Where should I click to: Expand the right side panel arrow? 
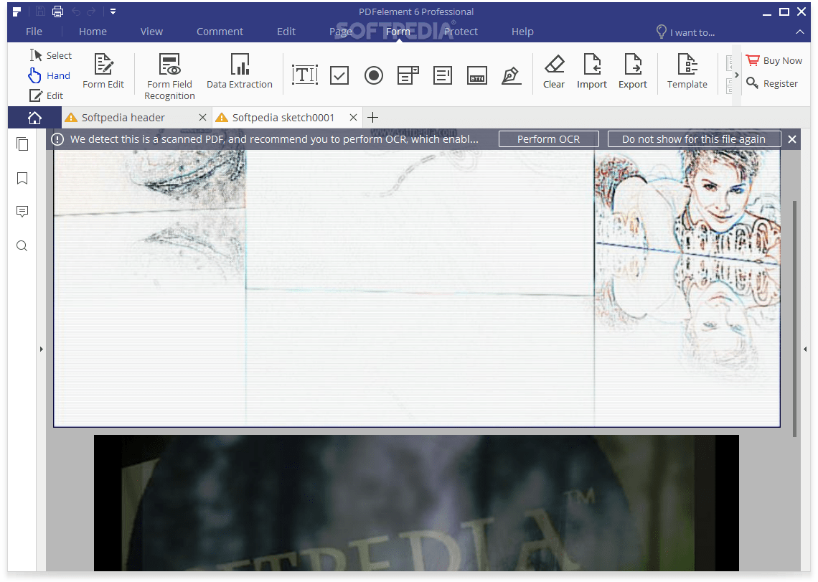click(805, 349)
